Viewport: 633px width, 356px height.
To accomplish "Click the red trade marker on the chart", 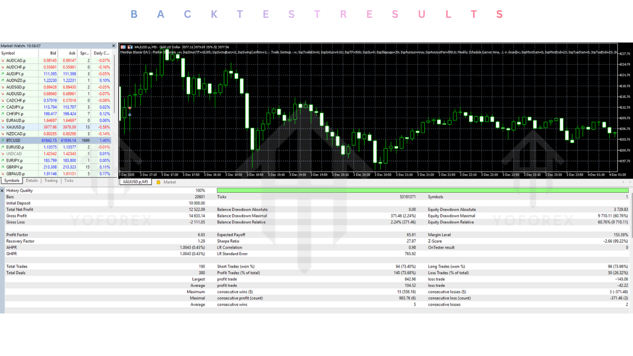I will pyautogui.click(x=130, y=108).
